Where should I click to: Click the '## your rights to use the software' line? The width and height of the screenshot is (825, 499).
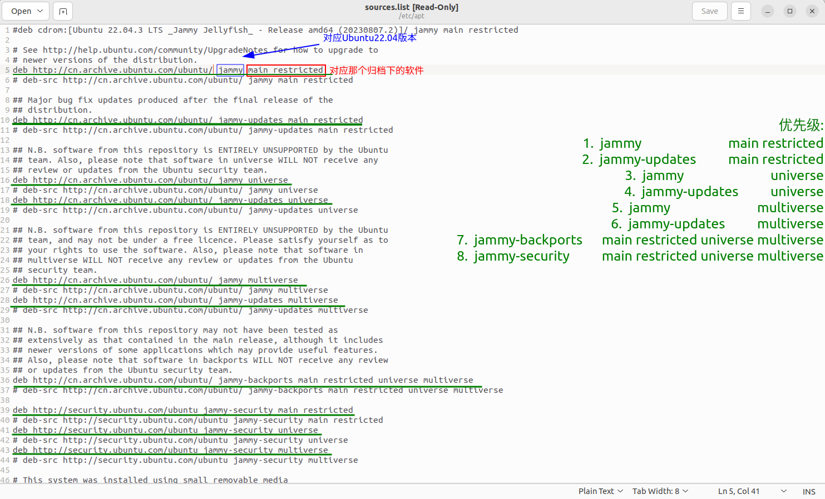pos(188,250)
